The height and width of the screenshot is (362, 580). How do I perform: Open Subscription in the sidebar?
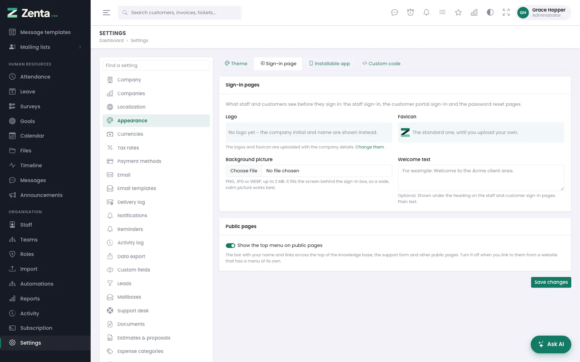pyautogui.click(x=45, y=328)
